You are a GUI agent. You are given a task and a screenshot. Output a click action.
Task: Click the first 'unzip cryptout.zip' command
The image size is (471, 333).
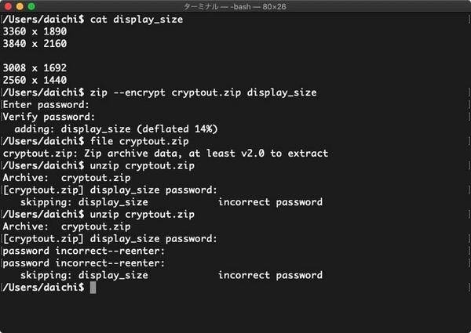(142, 166)
